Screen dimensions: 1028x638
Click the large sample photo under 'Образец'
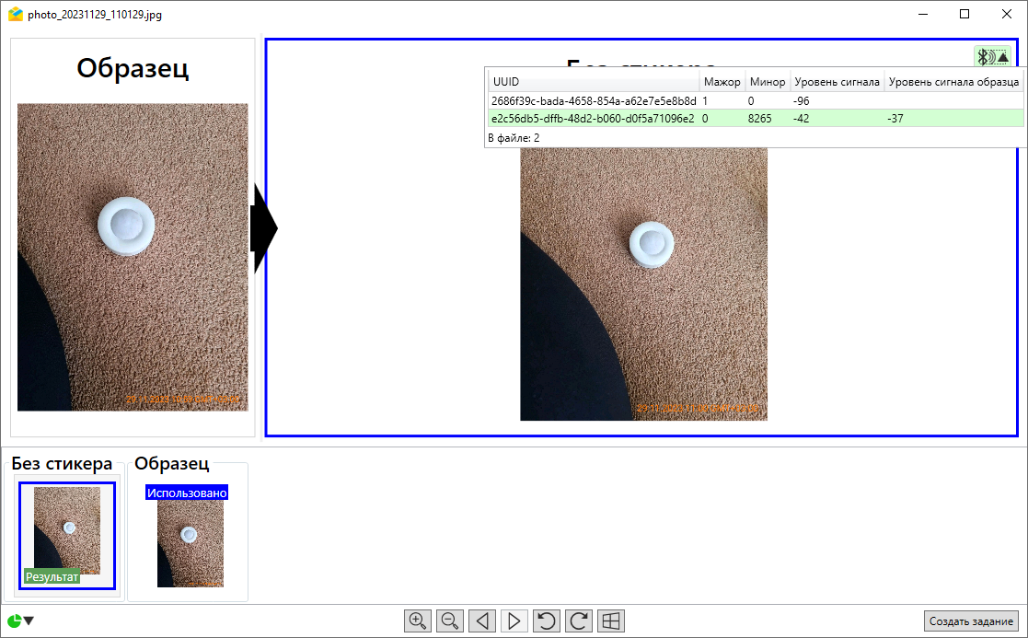click(x=133, y=257)
